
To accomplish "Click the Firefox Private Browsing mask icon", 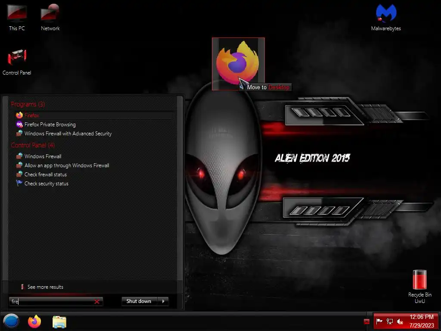I will pos(19,125).
